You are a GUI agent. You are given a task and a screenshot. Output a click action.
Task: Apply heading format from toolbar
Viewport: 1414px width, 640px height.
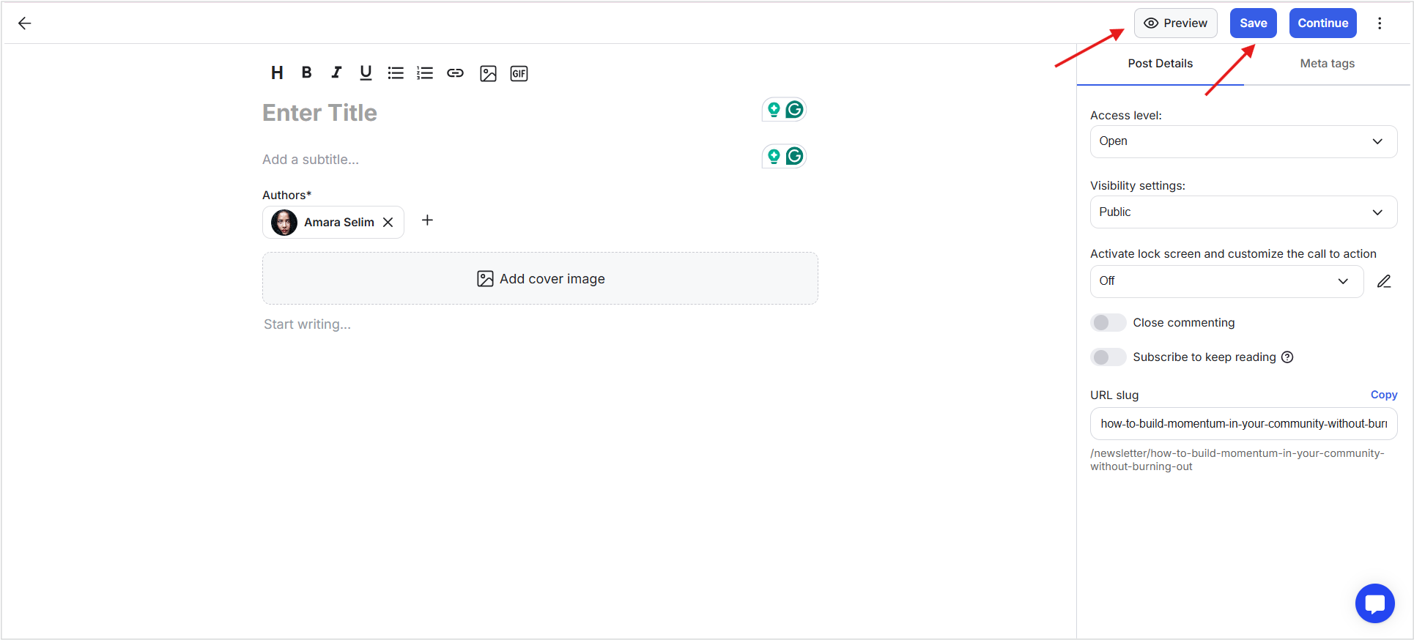(277, 72)
